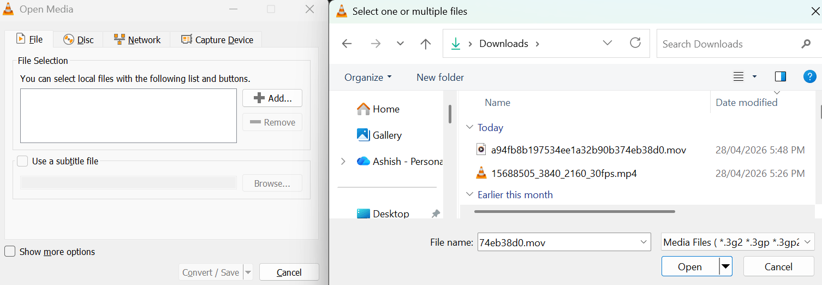Click Cancel in the Open Media window
The height and width of the screenshot is (285, 822).
[289, 272]
